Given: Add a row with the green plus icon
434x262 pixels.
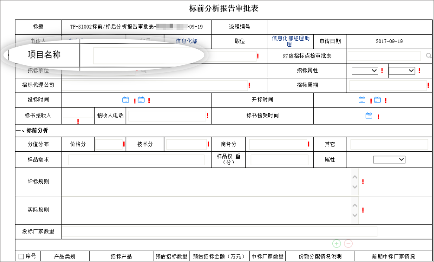Looking at the screenshot, I should (336, 243).
